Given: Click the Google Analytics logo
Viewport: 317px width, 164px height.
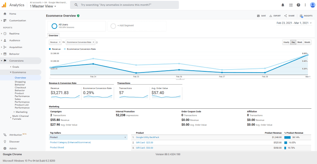Looking at the screenshot, I should [x=4, y=5].
